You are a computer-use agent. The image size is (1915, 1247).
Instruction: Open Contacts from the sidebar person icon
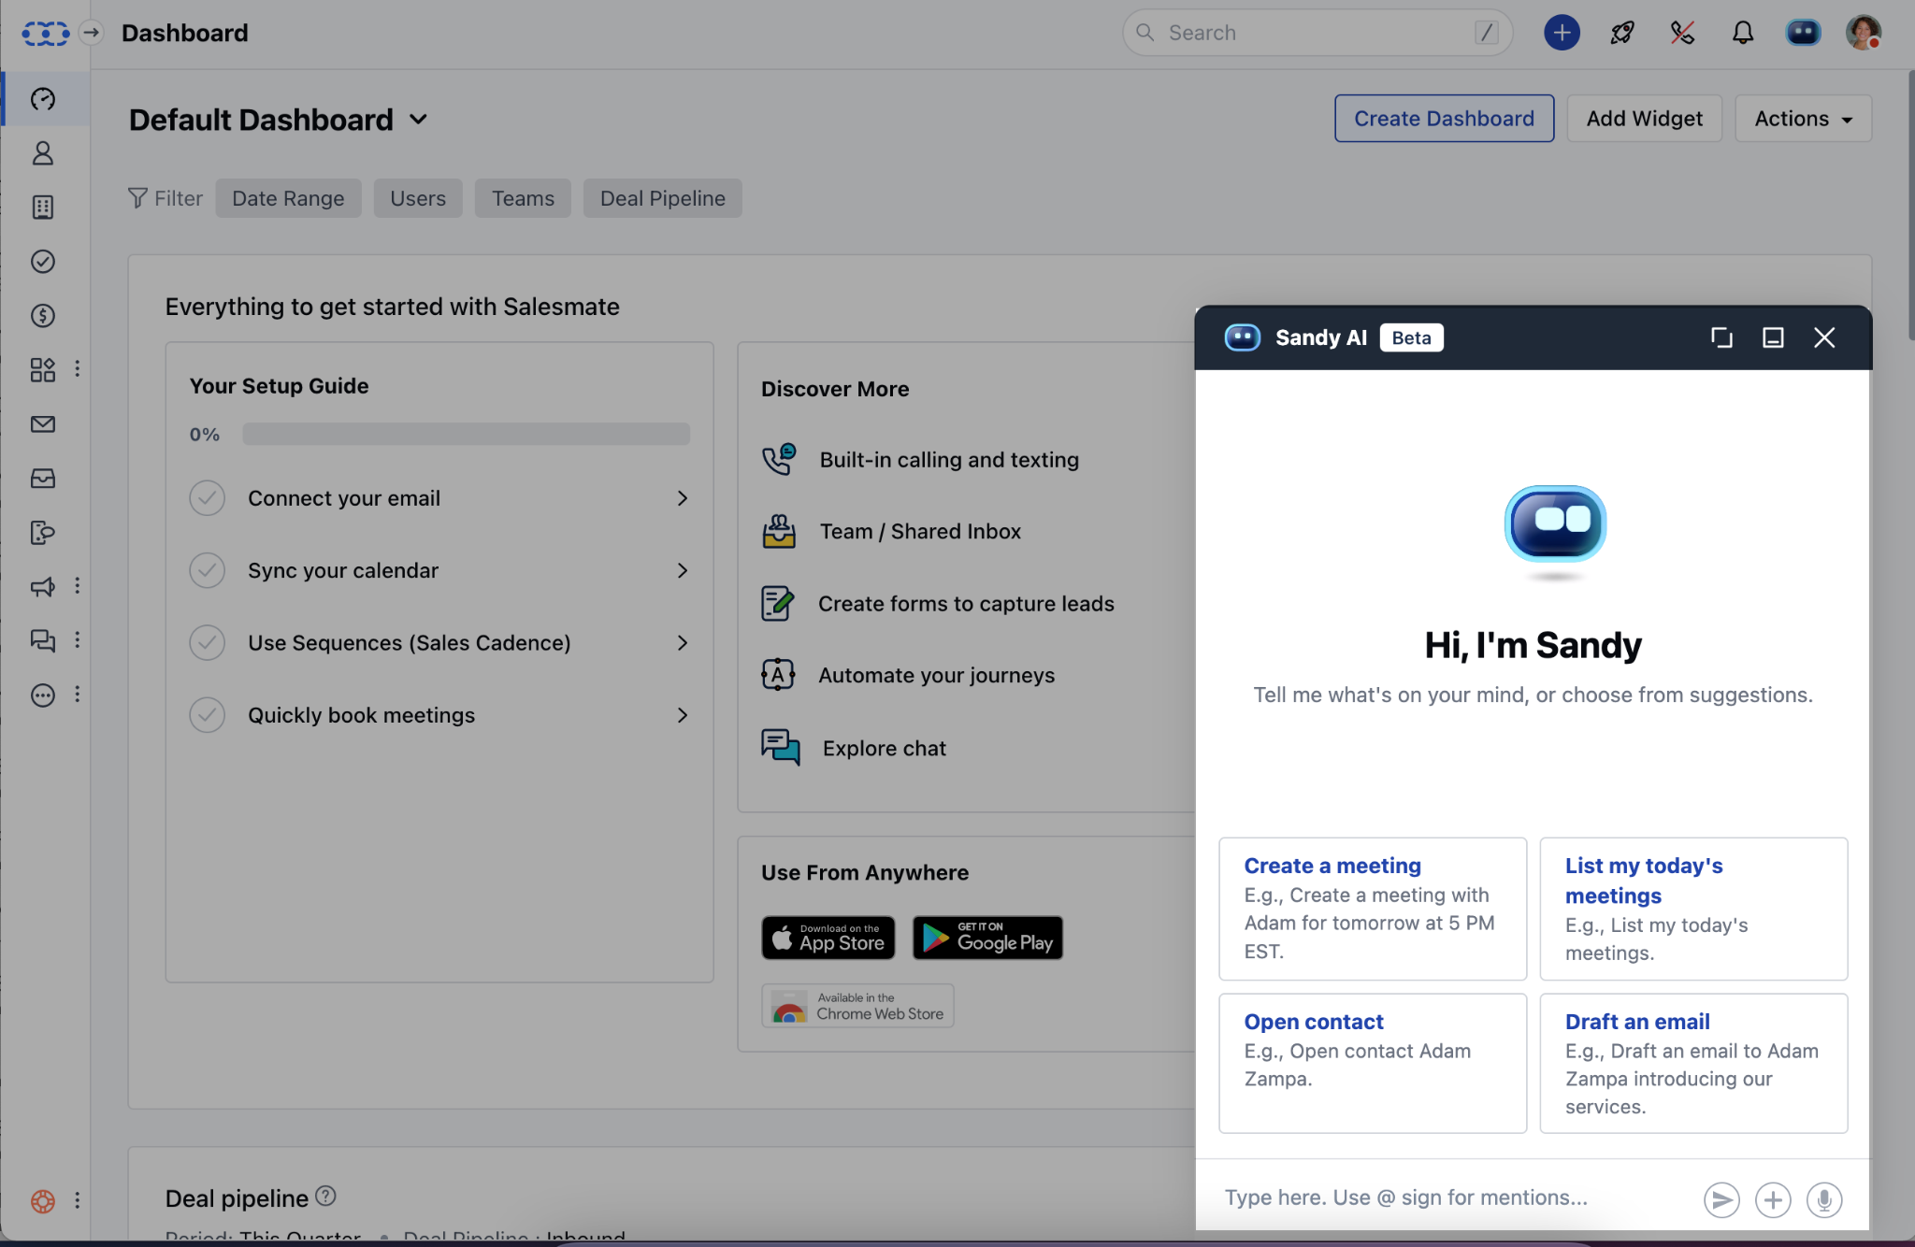(43, 153)
